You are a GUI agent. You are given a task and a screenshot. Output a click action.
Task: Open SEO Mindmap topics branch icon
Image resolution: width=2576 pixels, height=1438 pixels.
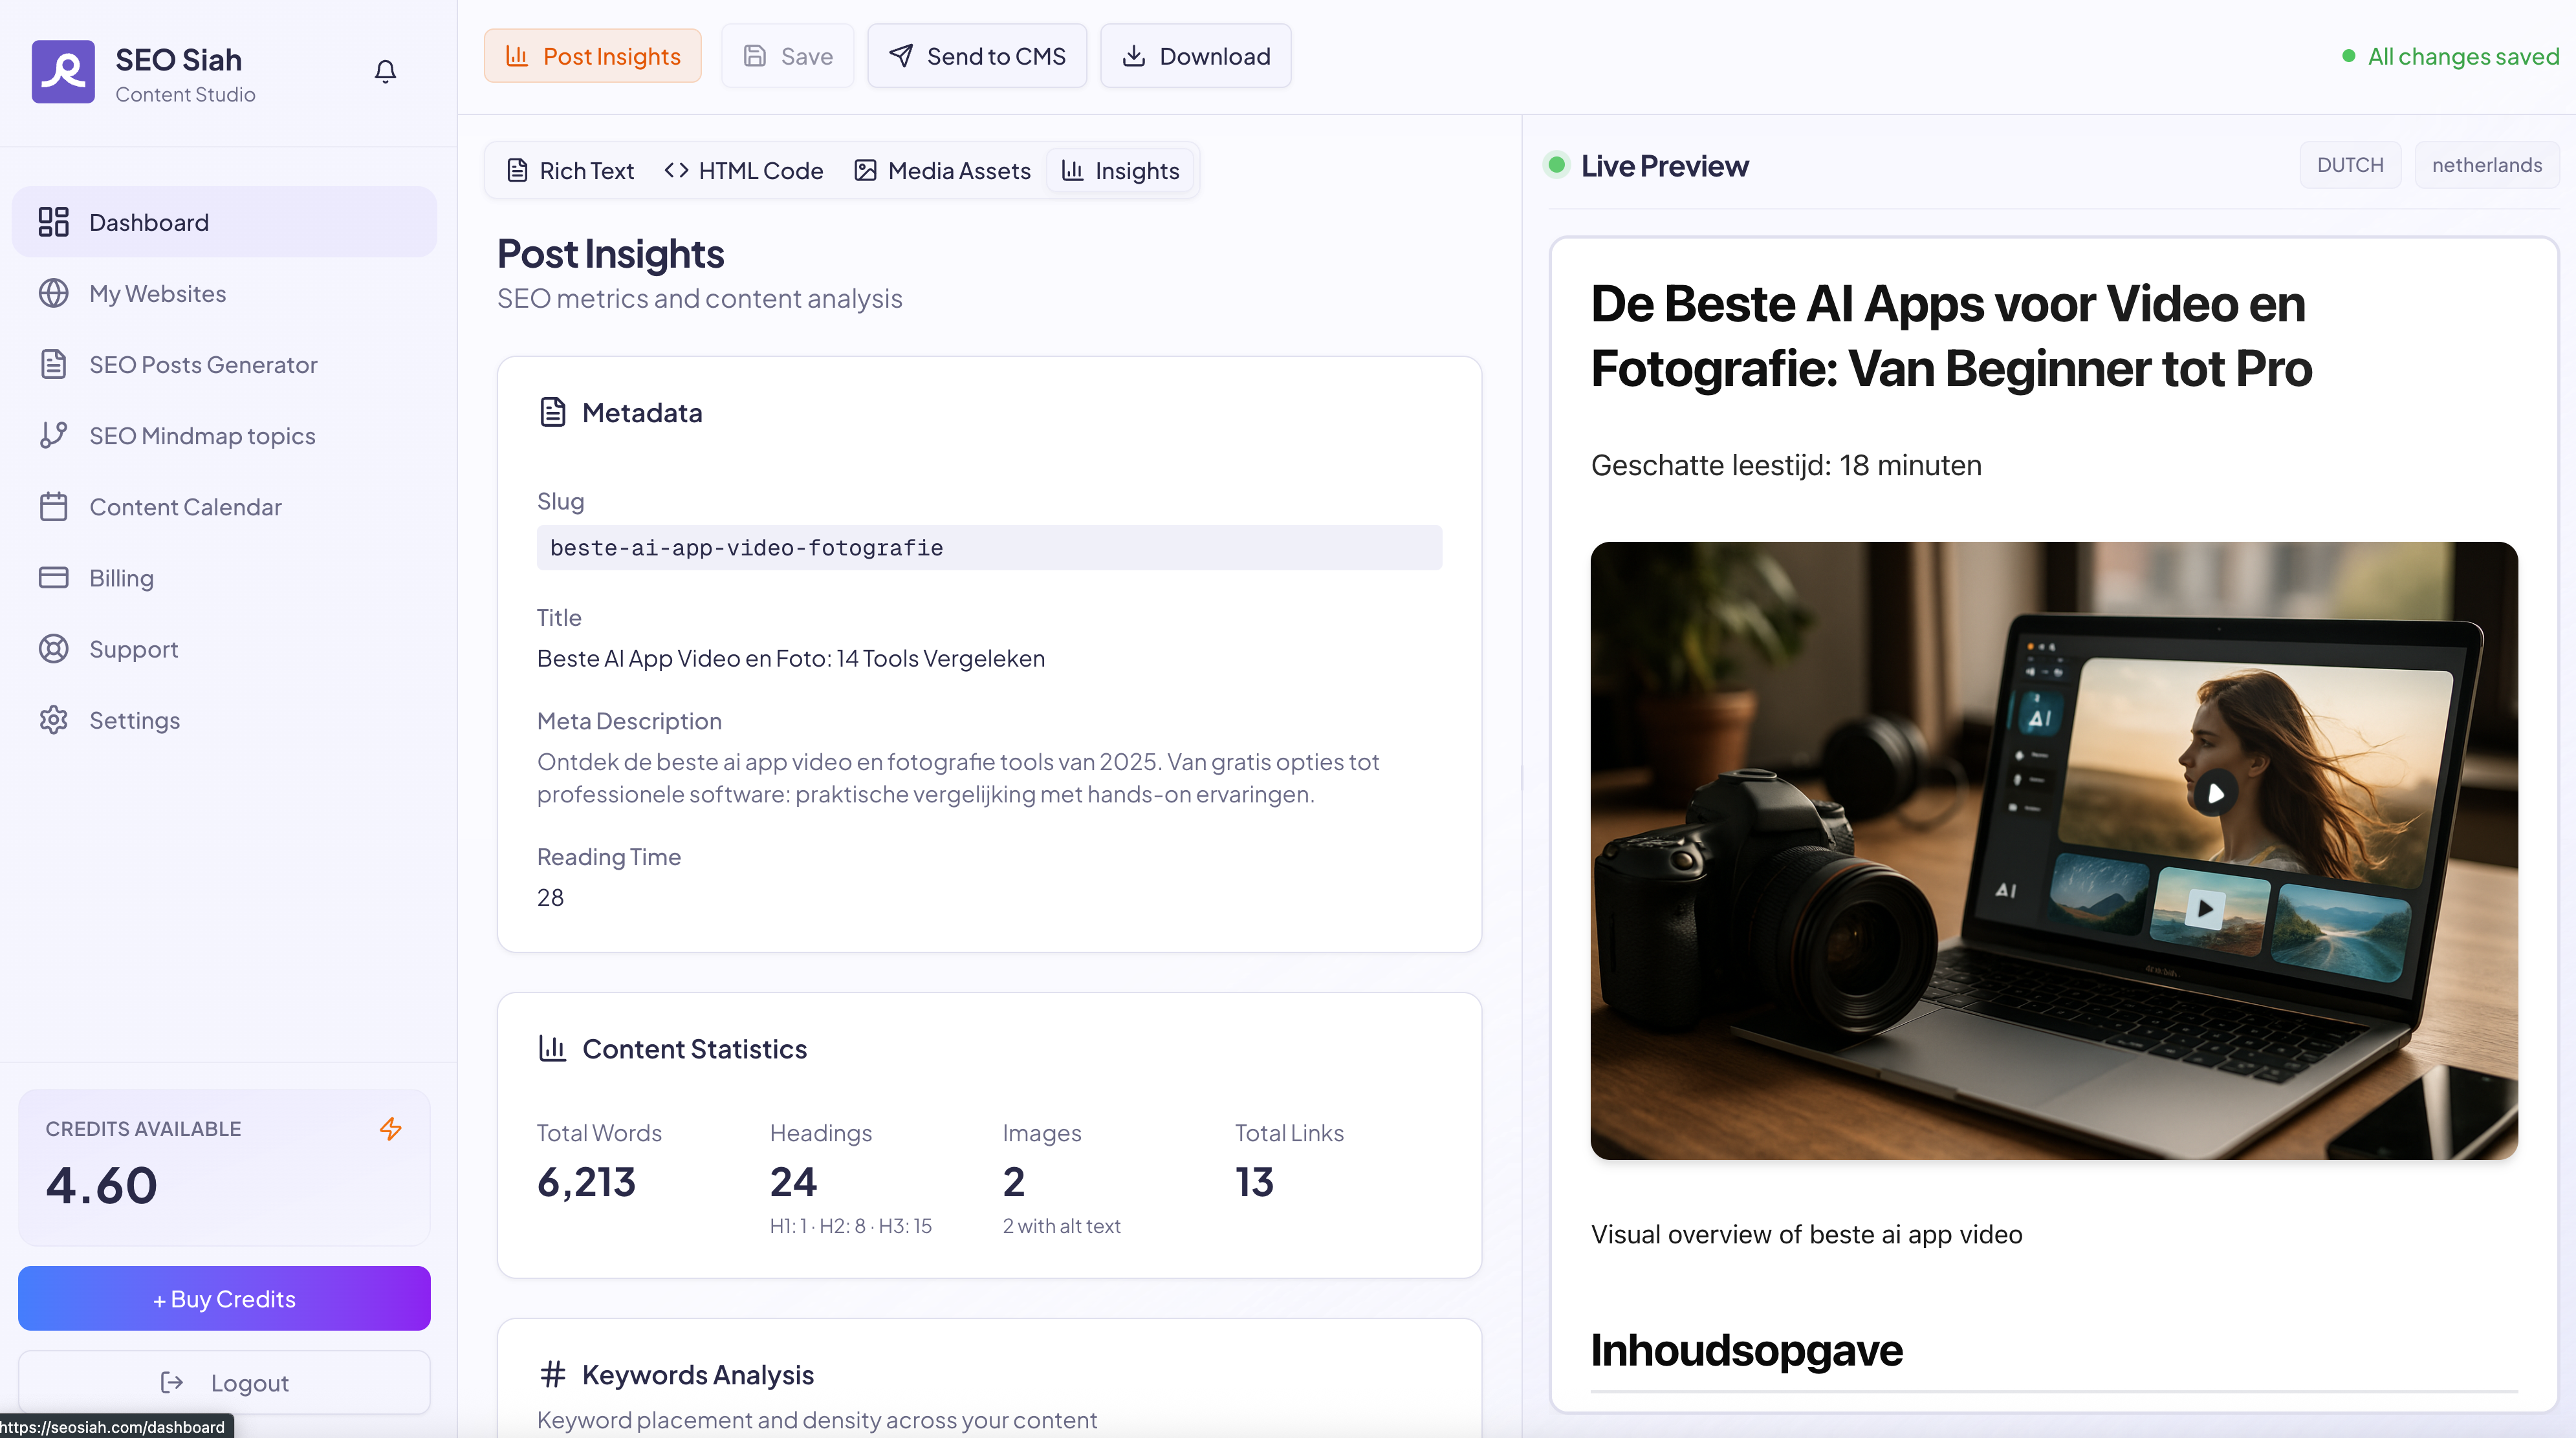tap(53, 435)
